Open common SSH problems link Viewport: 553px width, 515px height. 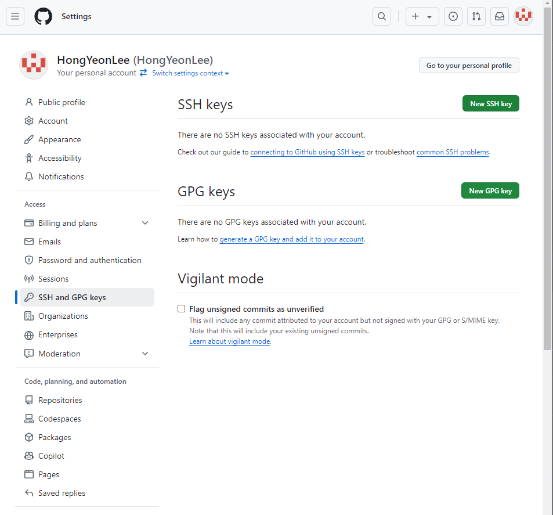(x=453, y=152)
